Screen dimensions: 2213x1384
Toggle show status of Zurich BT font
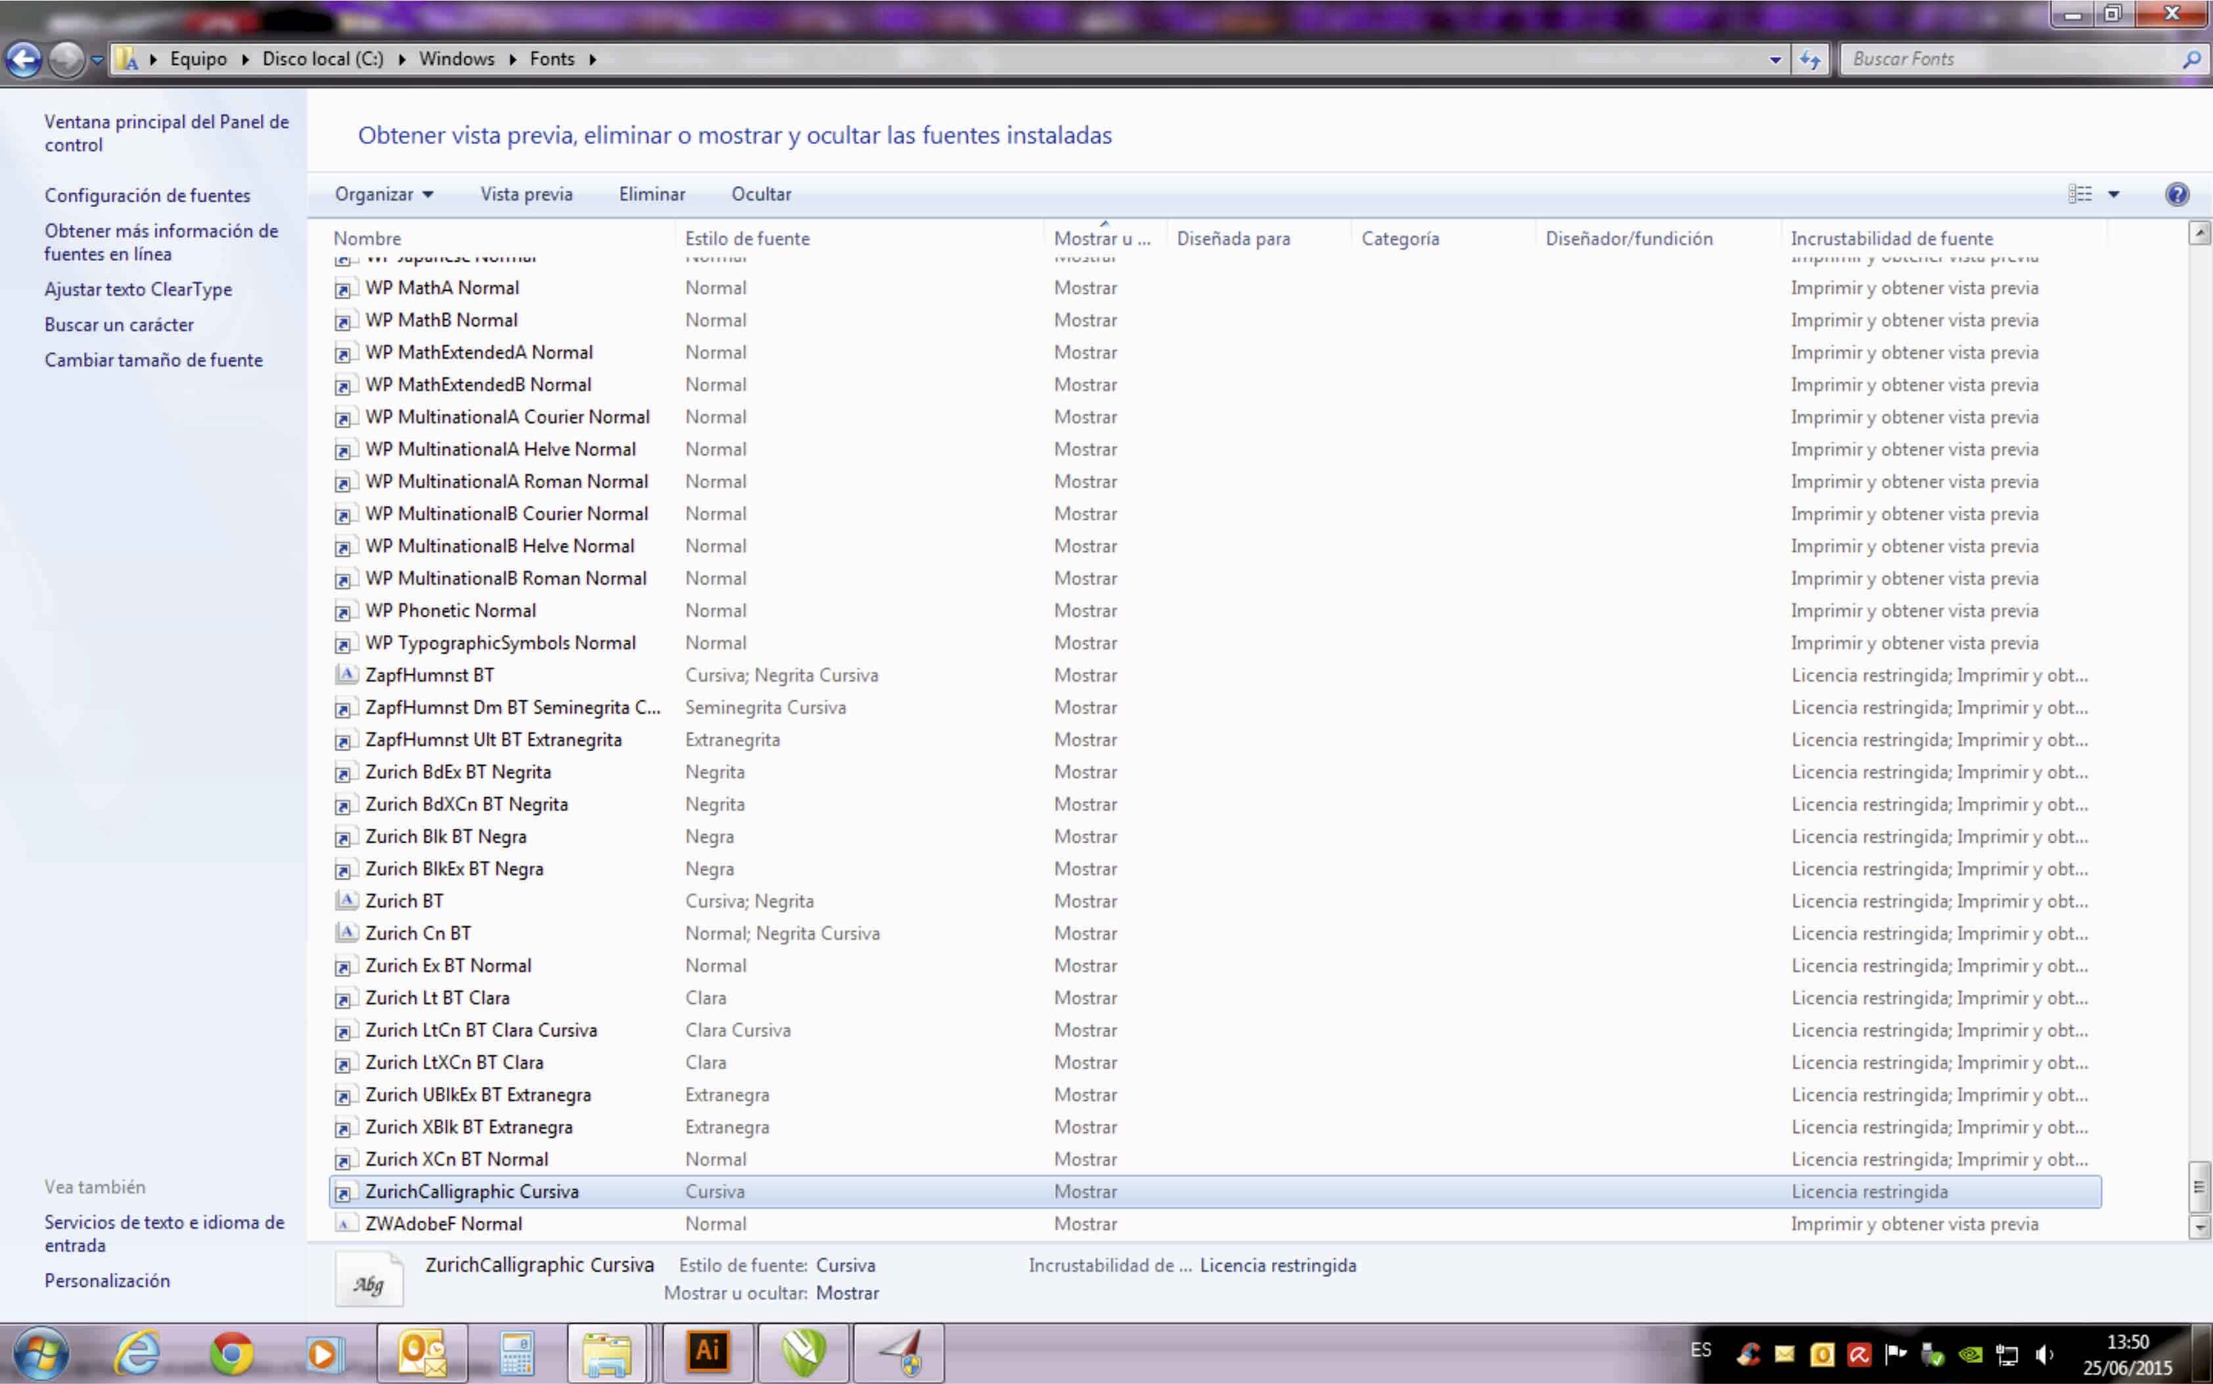(1085, 901)
